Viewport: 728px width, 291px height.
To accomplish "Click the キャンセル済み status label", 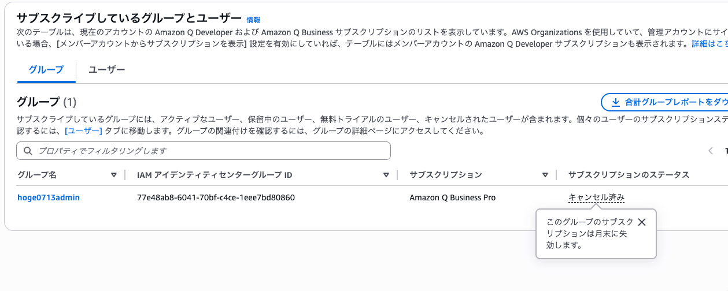I will pyautogui.click(x=596, y=197).
